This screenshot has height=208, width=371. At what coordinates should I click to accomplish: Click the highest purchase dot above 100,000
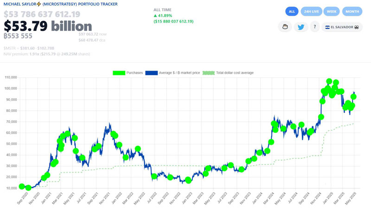329,82
